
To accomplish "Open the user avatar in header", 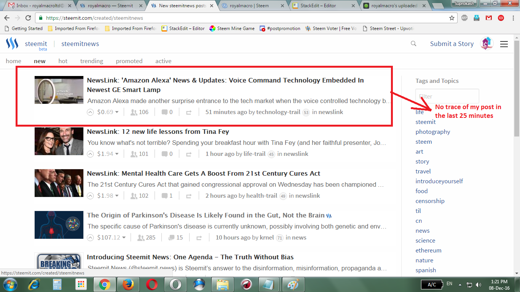I will tap(487, 44).
